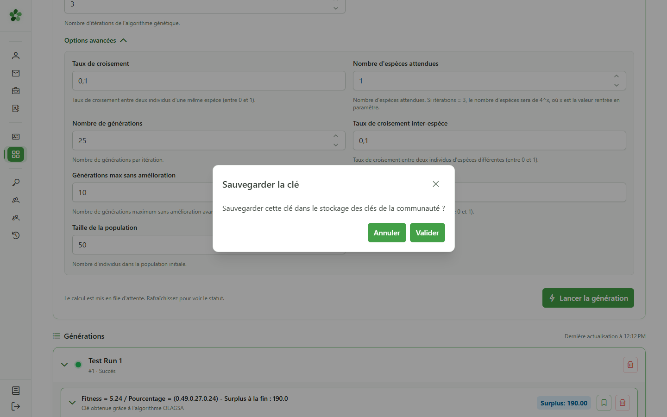Viewport: 667px width, 417px height.
Task: Click Dernière actualisation à 12:12 PM text
Action: (605, 336)
